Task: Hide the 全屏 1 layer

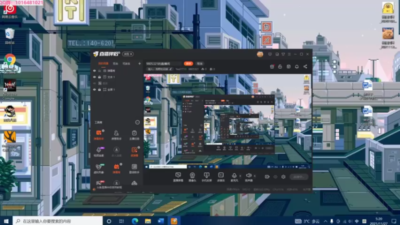Action: click(94, 90)
